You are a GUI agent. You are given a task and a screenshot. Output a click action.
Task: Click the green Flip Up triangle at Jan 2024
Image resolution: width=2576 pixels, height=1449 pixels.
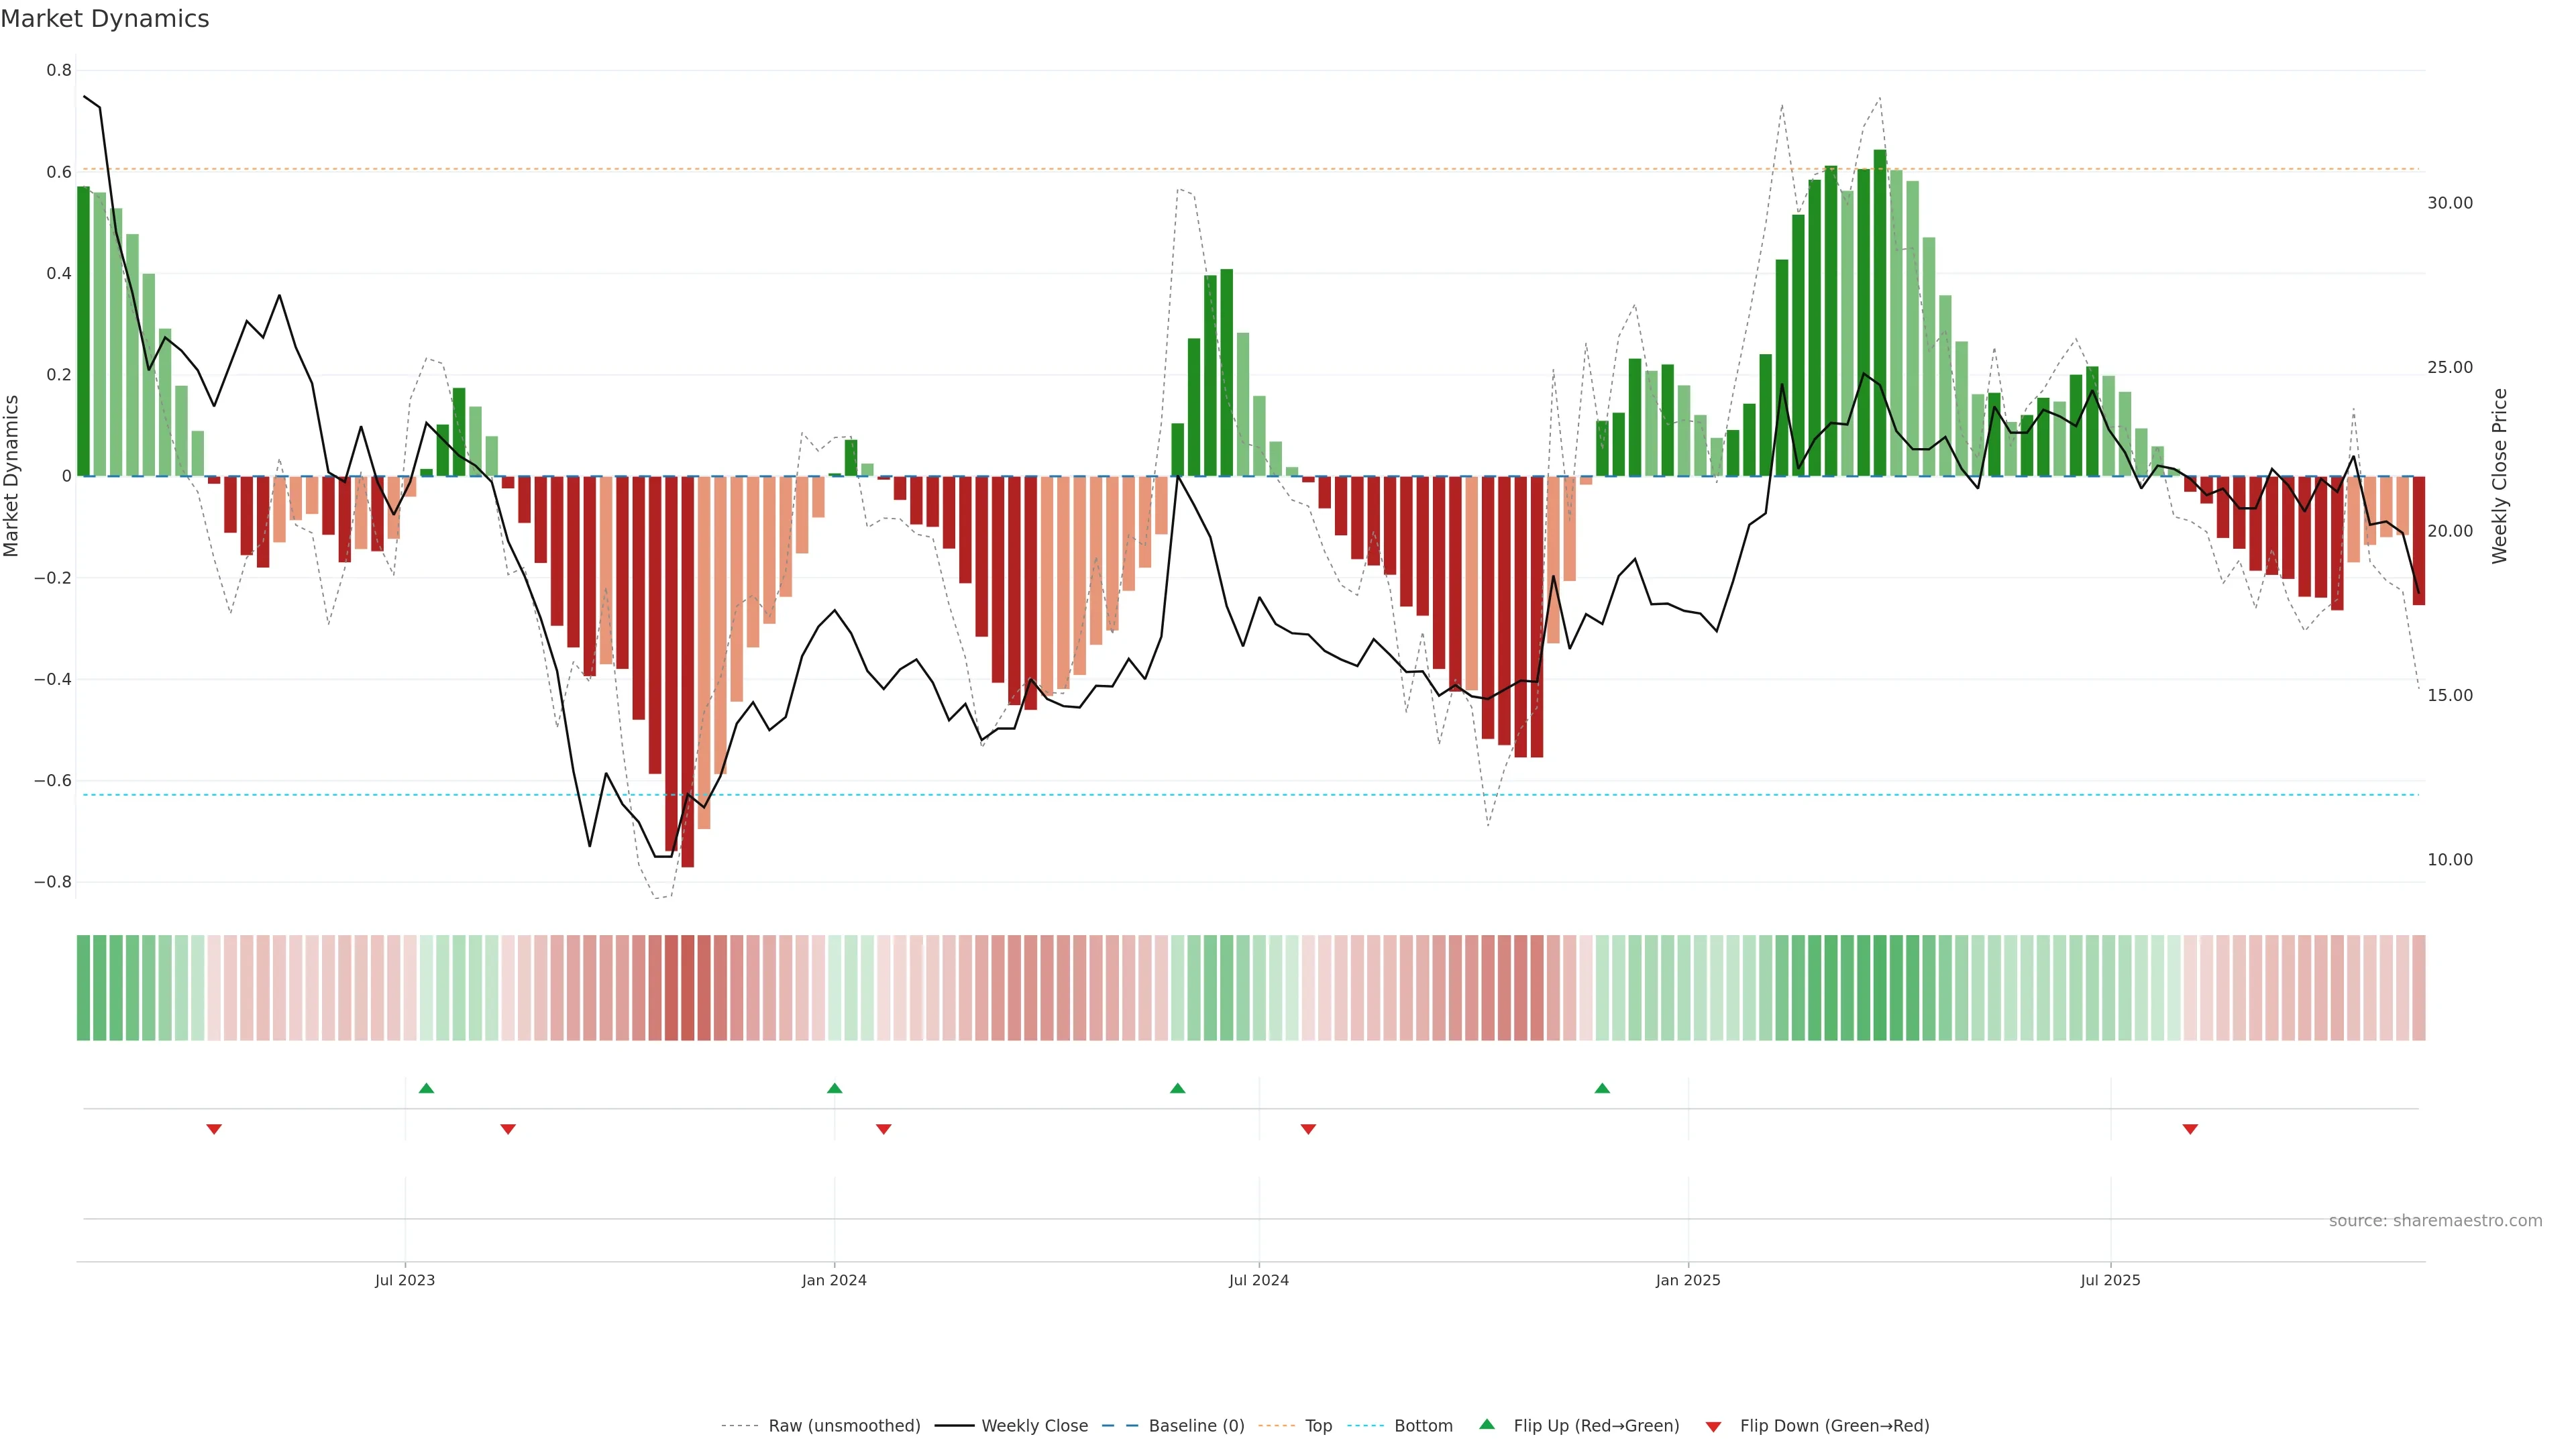point(835,1088)
